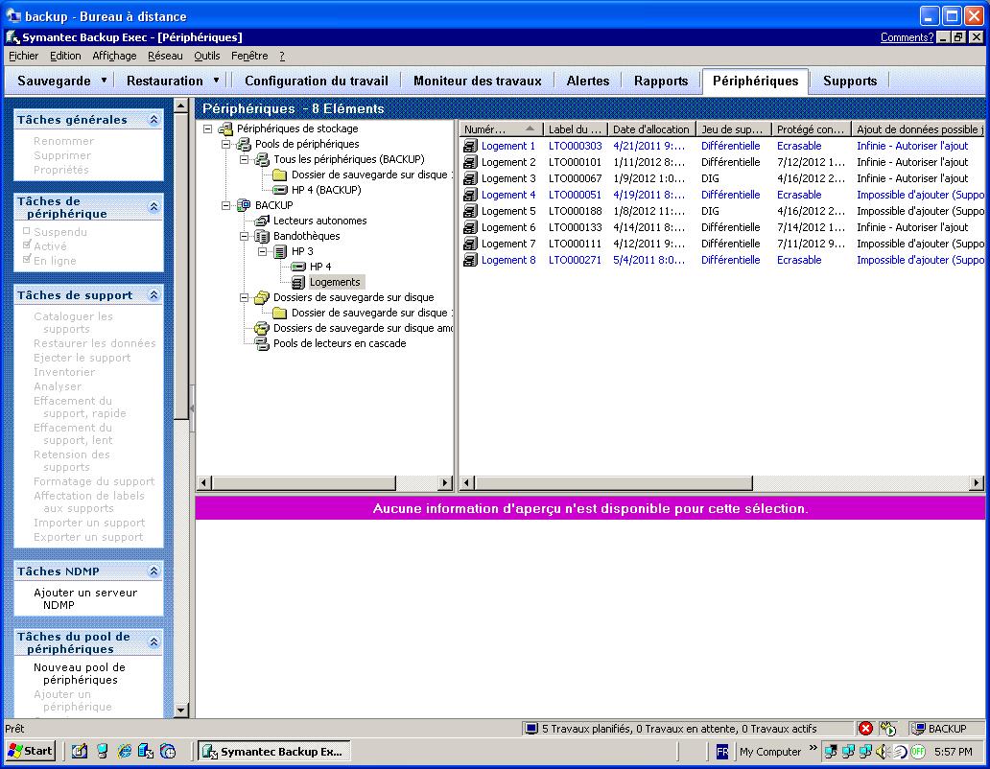This screenshot has width=990, height=769.
Task: Switch to the Alertes tab
Action: coord(588,81)
